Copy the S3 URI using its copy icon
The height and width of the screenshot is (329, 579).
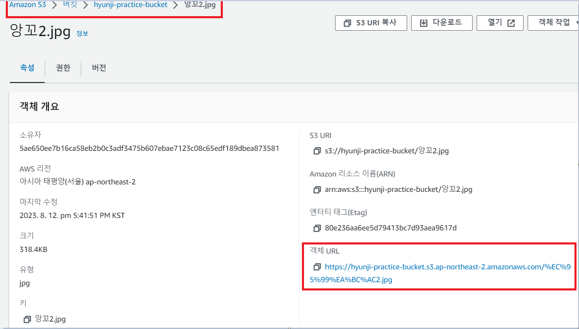(317, 151)
